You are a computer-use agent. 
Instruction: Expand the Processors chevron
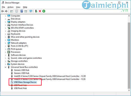(x=6, y=52)
